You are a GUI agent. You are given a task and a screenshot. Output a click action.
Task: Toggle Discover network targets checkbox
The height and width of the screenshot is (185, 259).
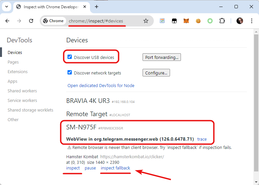point(69,72)
